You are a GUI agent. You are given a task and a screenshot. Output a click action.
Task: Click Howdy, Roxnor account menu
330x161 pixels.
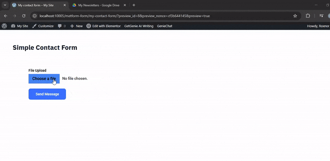[x=318, y=26]
